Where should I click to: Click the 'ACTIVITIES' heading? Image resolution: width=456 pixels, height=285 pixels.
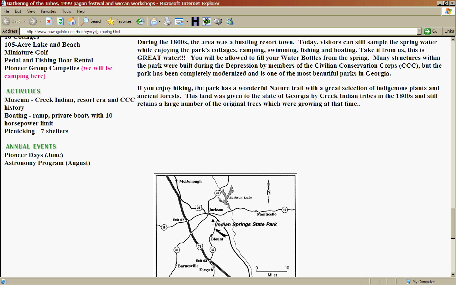pyautogui.click(x=24, y=91)
